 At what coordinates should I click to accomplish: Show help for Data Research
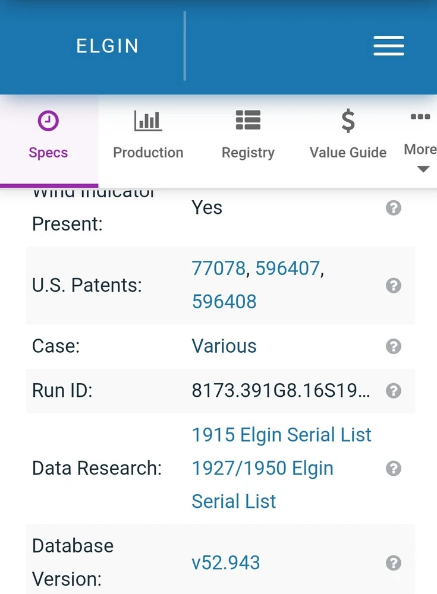click(x=393, y=468)
